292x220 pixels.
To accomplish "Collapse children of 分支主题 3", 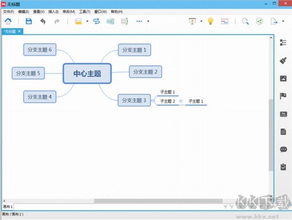I will tap(152, 101).
